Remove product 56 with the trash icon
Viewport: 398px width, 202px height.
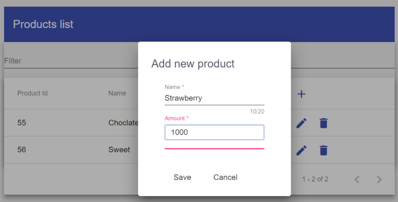coord(323,150)
